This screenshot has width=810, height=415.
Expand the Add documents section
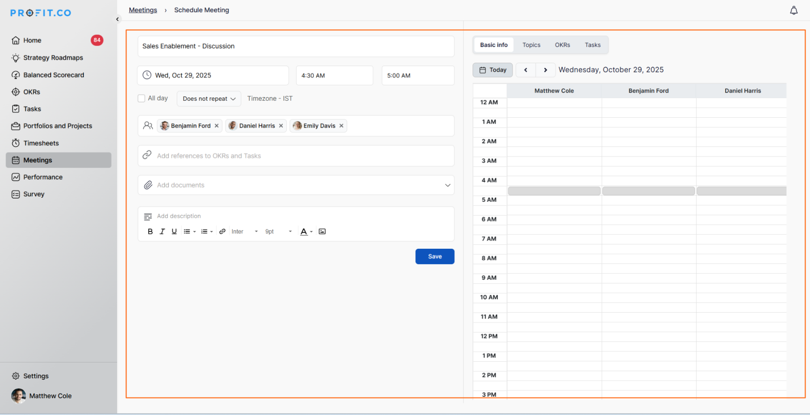pyautogui.click(x=447, y=185)
